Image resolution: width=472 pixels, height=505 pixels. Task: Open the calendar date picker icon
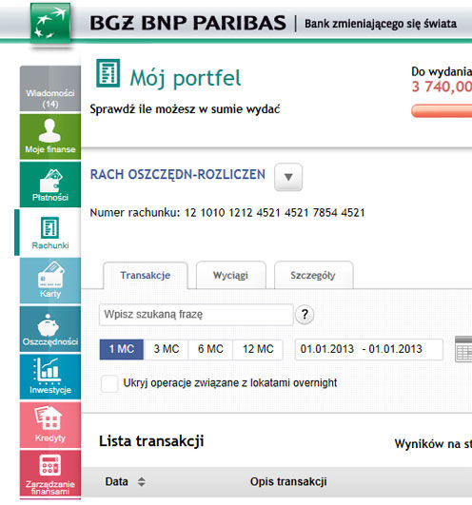coord(463,349)
